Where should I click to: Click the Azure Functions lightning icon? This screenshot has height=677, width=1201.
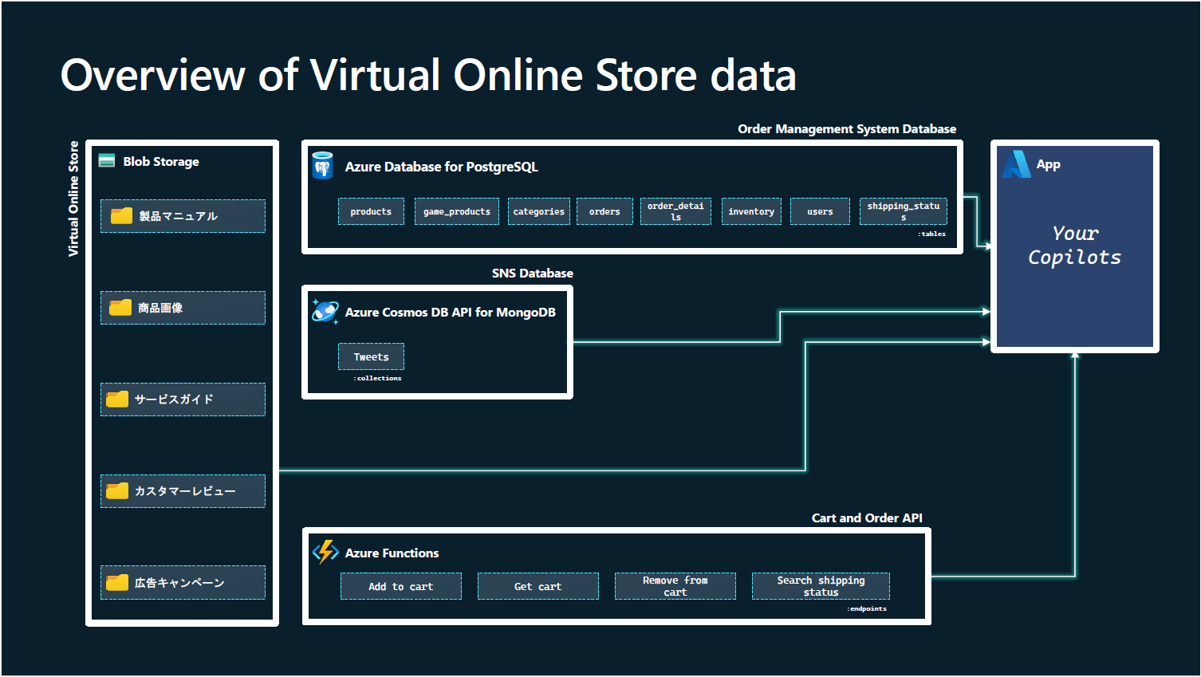(325, 552)
